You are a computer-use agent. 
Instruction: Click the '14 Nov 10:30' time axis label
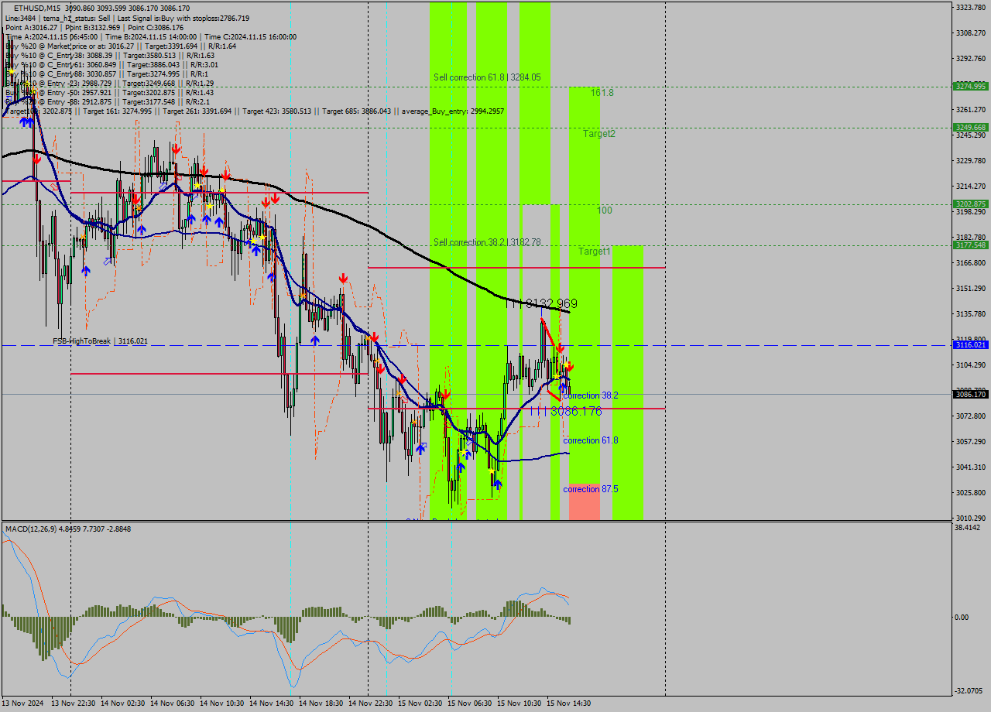click(222, 703)
